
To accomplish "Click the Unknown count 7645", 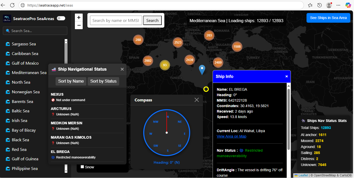I will [322, 165].
